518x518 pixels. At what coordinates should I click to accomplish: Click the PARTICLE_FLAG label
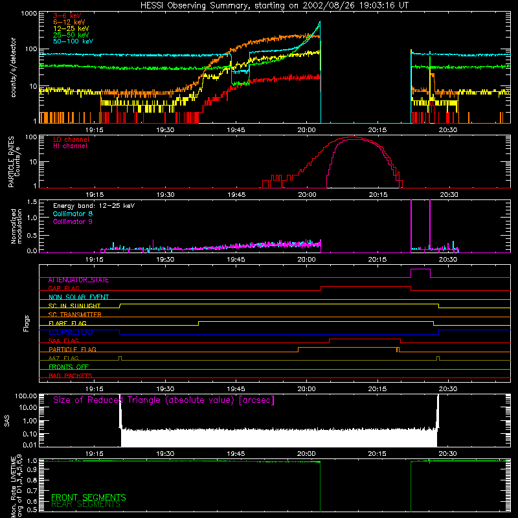[73, 350]
